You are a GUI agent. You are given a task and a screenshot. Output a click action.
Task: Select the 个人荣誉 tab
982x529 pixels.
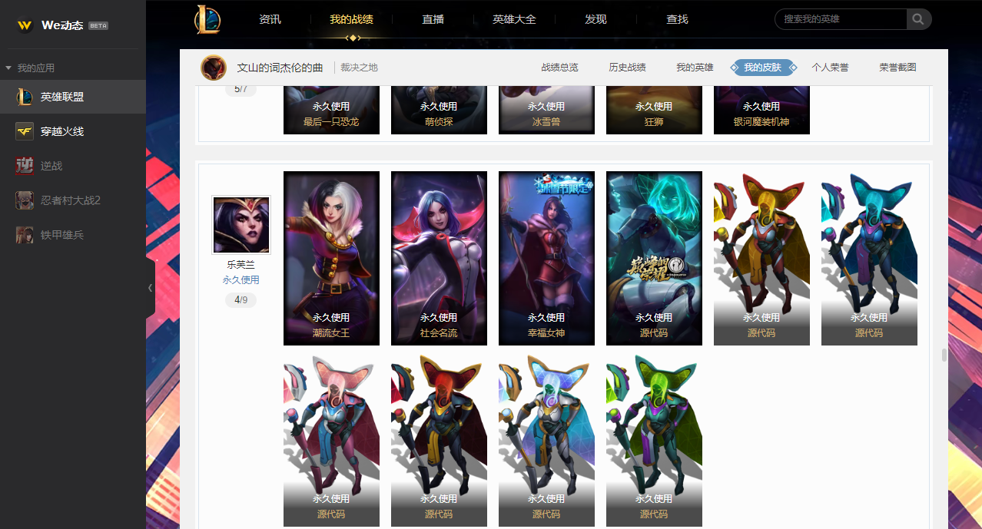point(830,68)
